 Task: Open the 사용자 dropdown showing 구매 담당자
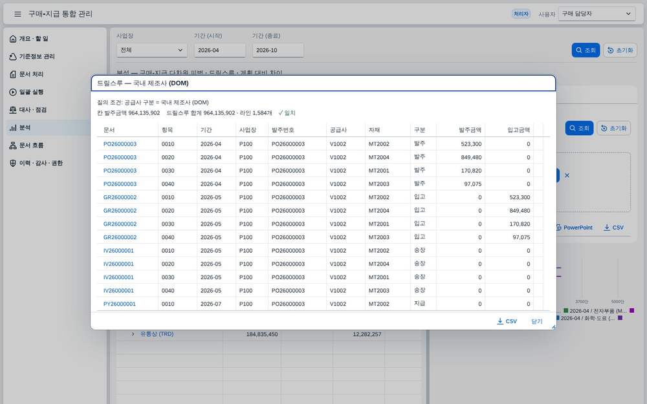click(x=597, y=14)
